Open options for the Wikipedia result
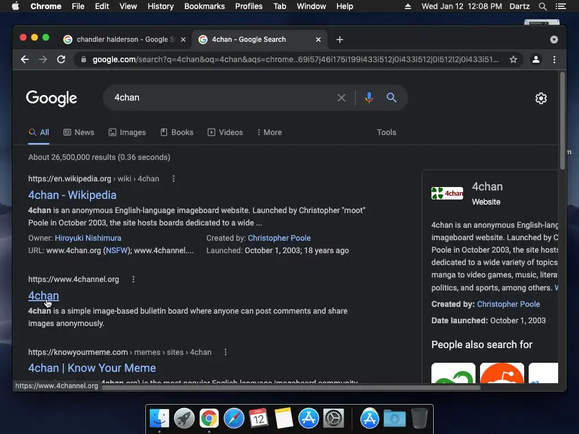This screenshot has height=434, width=579. 174,179
